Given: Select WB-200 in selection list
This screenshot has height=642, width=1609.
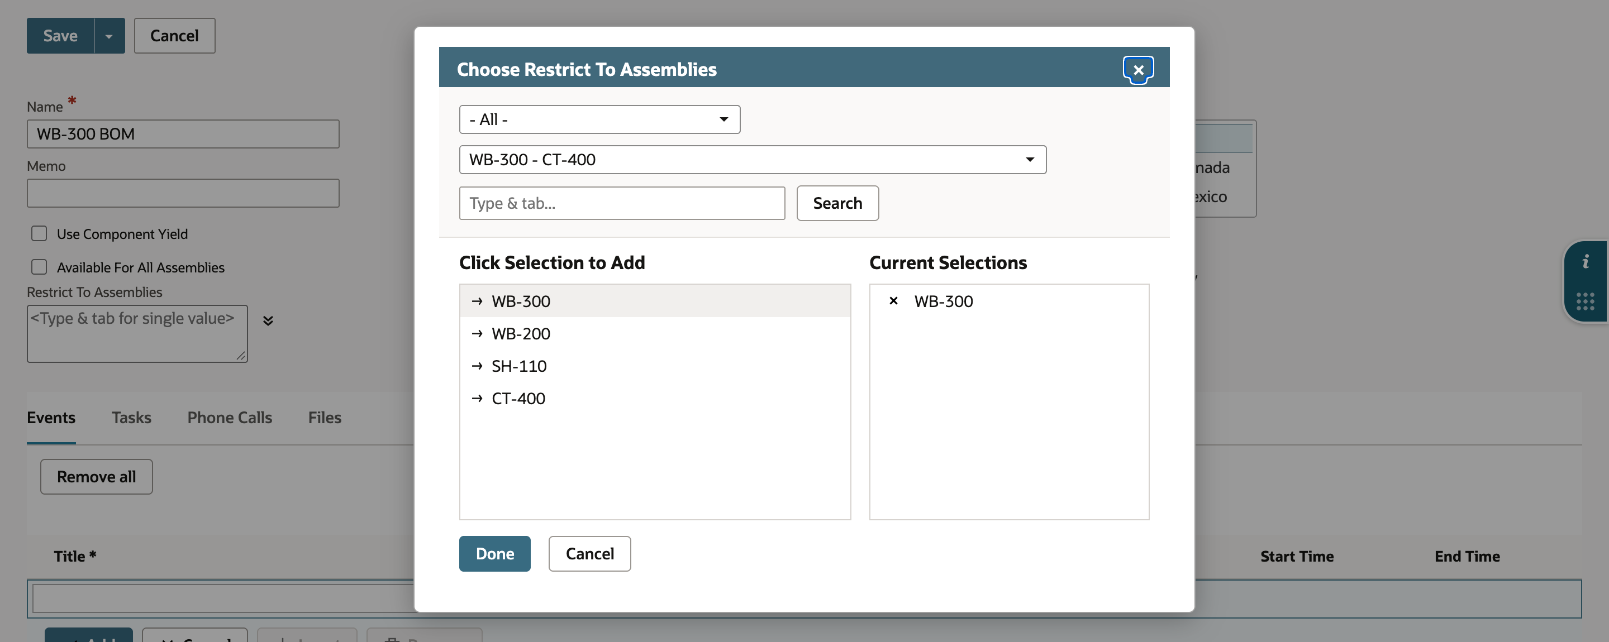Looking at the screenshot, I should (x=655, y=333).
